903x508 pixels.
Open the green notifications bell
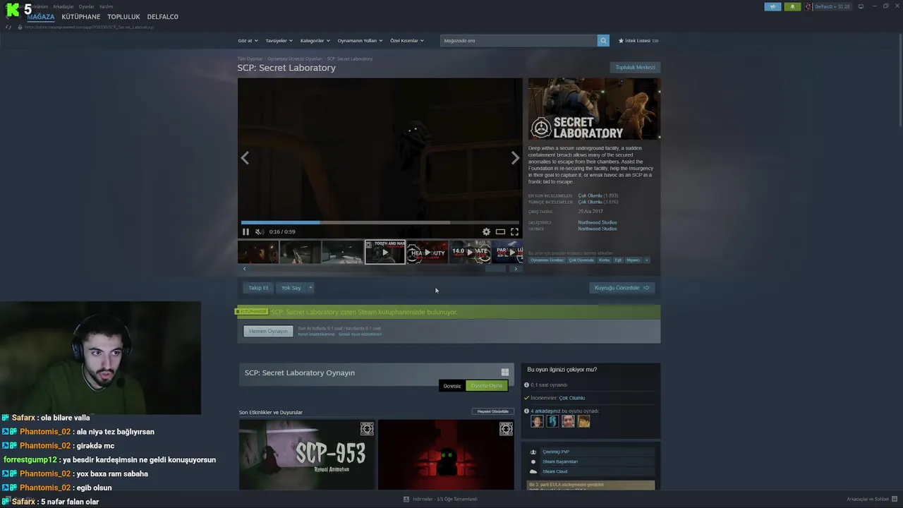792,6
